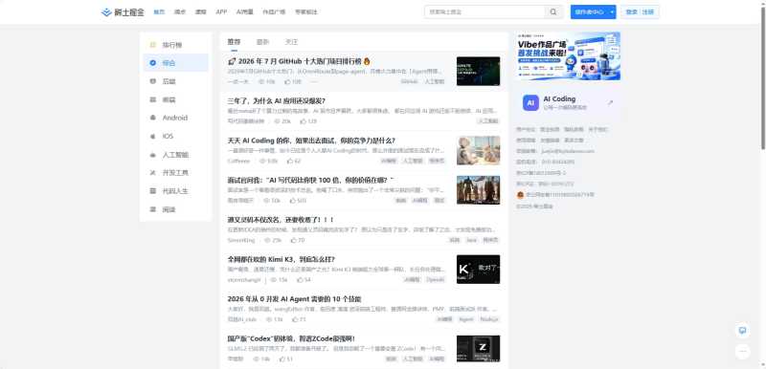The width and height of the screenshot is (766, 369).
Task: Click the 人工智能 sidebar icon
Action: [152, 155]
